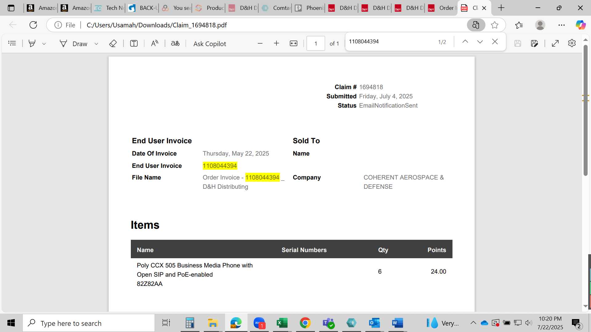Viewport: 591px width, 332px height.
Task: Click the claim number 1694818
Action: (371, 87)
